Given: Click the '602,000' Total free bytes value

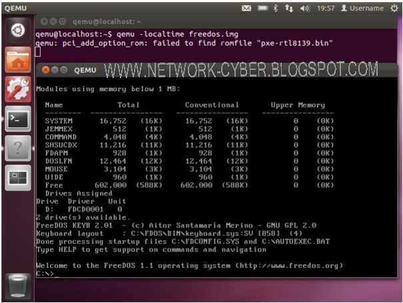Looking at the screenshot, I should pyautogui.click(x=111, y=185).
